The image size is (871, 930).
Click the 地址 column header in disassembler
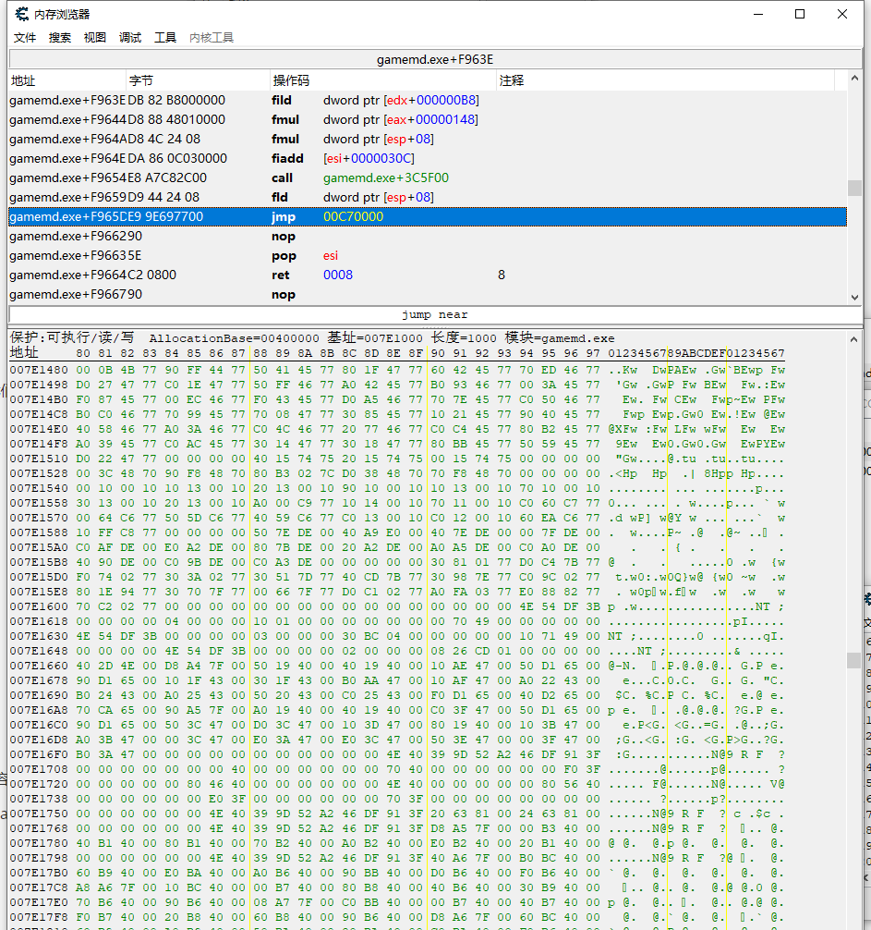pyautogui.click(x=67, y=80)
